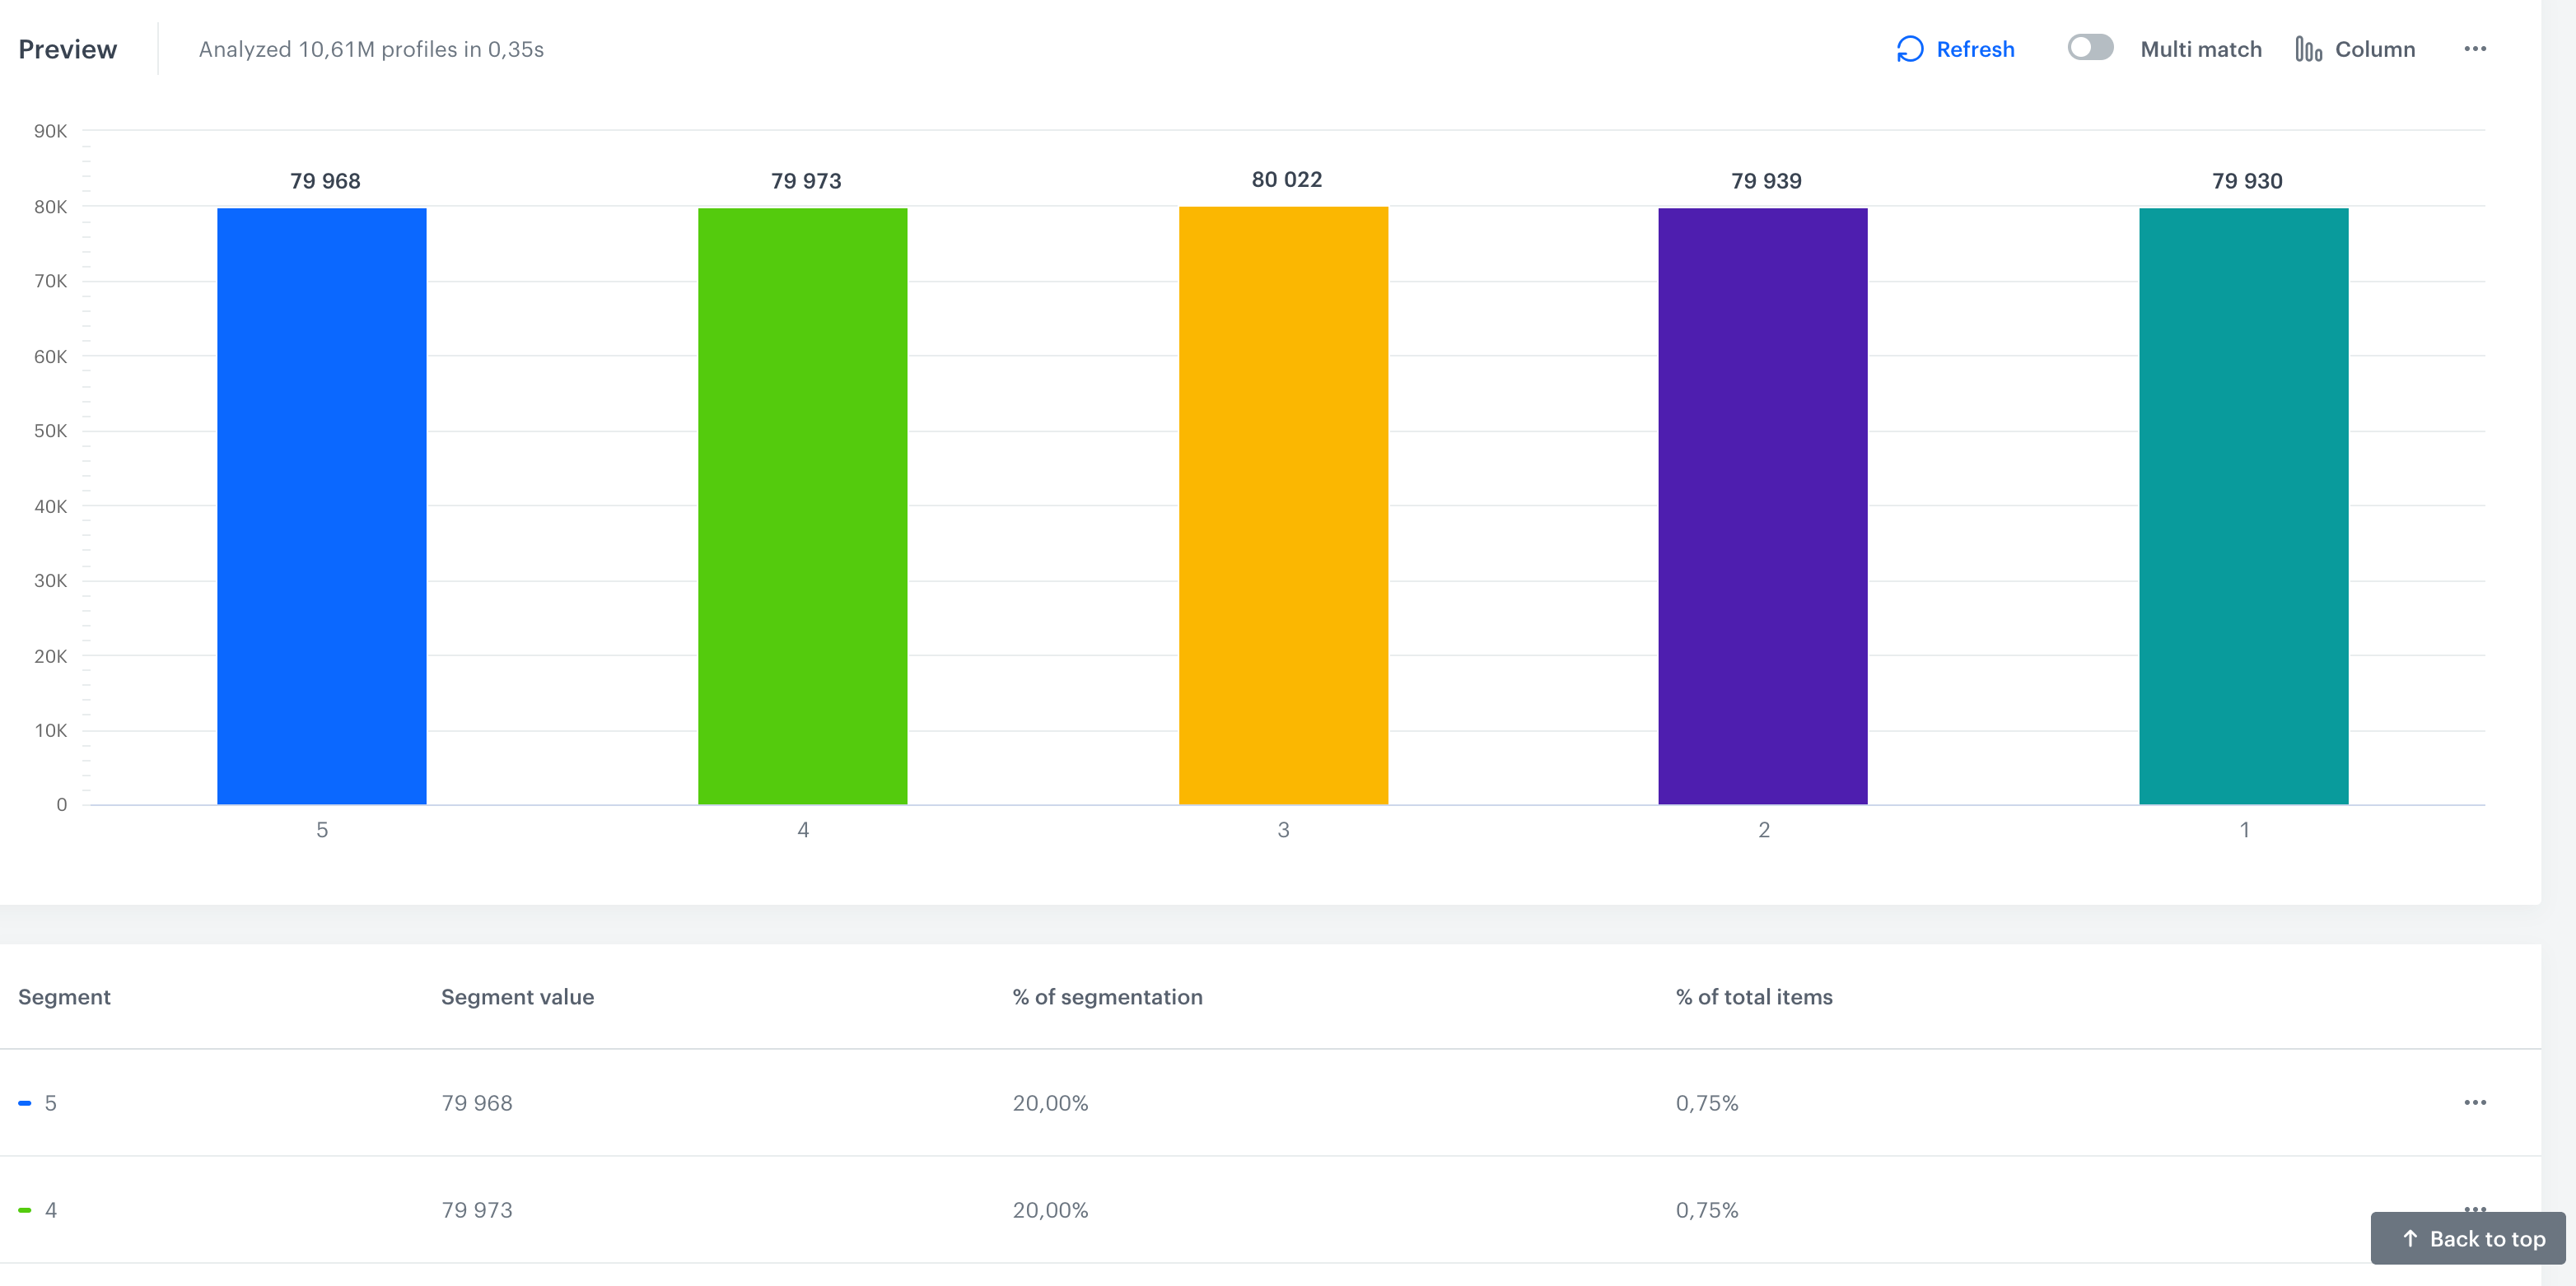Open row options menu for segment 5
Screen dimensions: 2576x1286
(2476, 1103)
